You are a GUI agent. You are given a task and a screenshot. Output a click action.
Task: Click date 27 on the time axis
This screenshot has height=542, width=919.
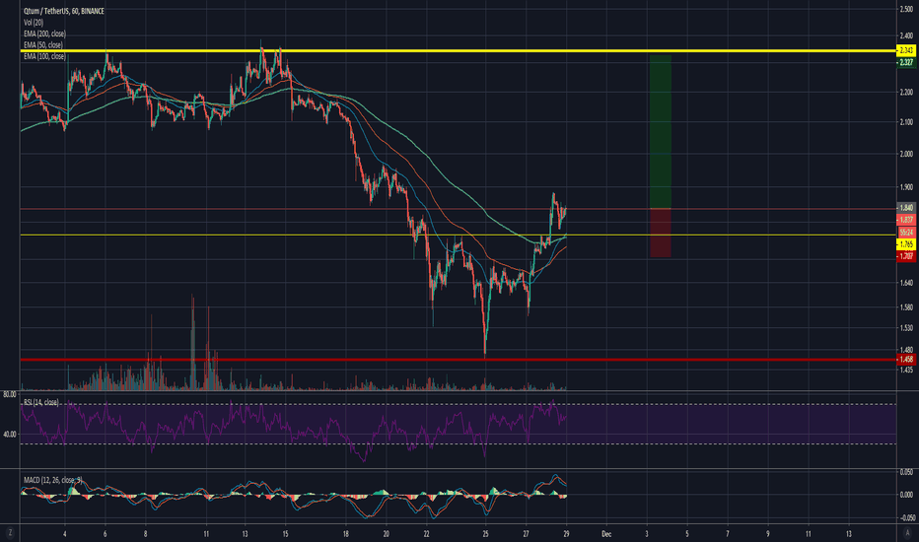(x=527, y=534)
